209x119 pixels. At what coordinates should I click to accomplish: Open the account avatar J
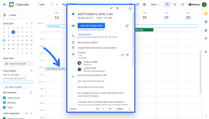(204, 4)
